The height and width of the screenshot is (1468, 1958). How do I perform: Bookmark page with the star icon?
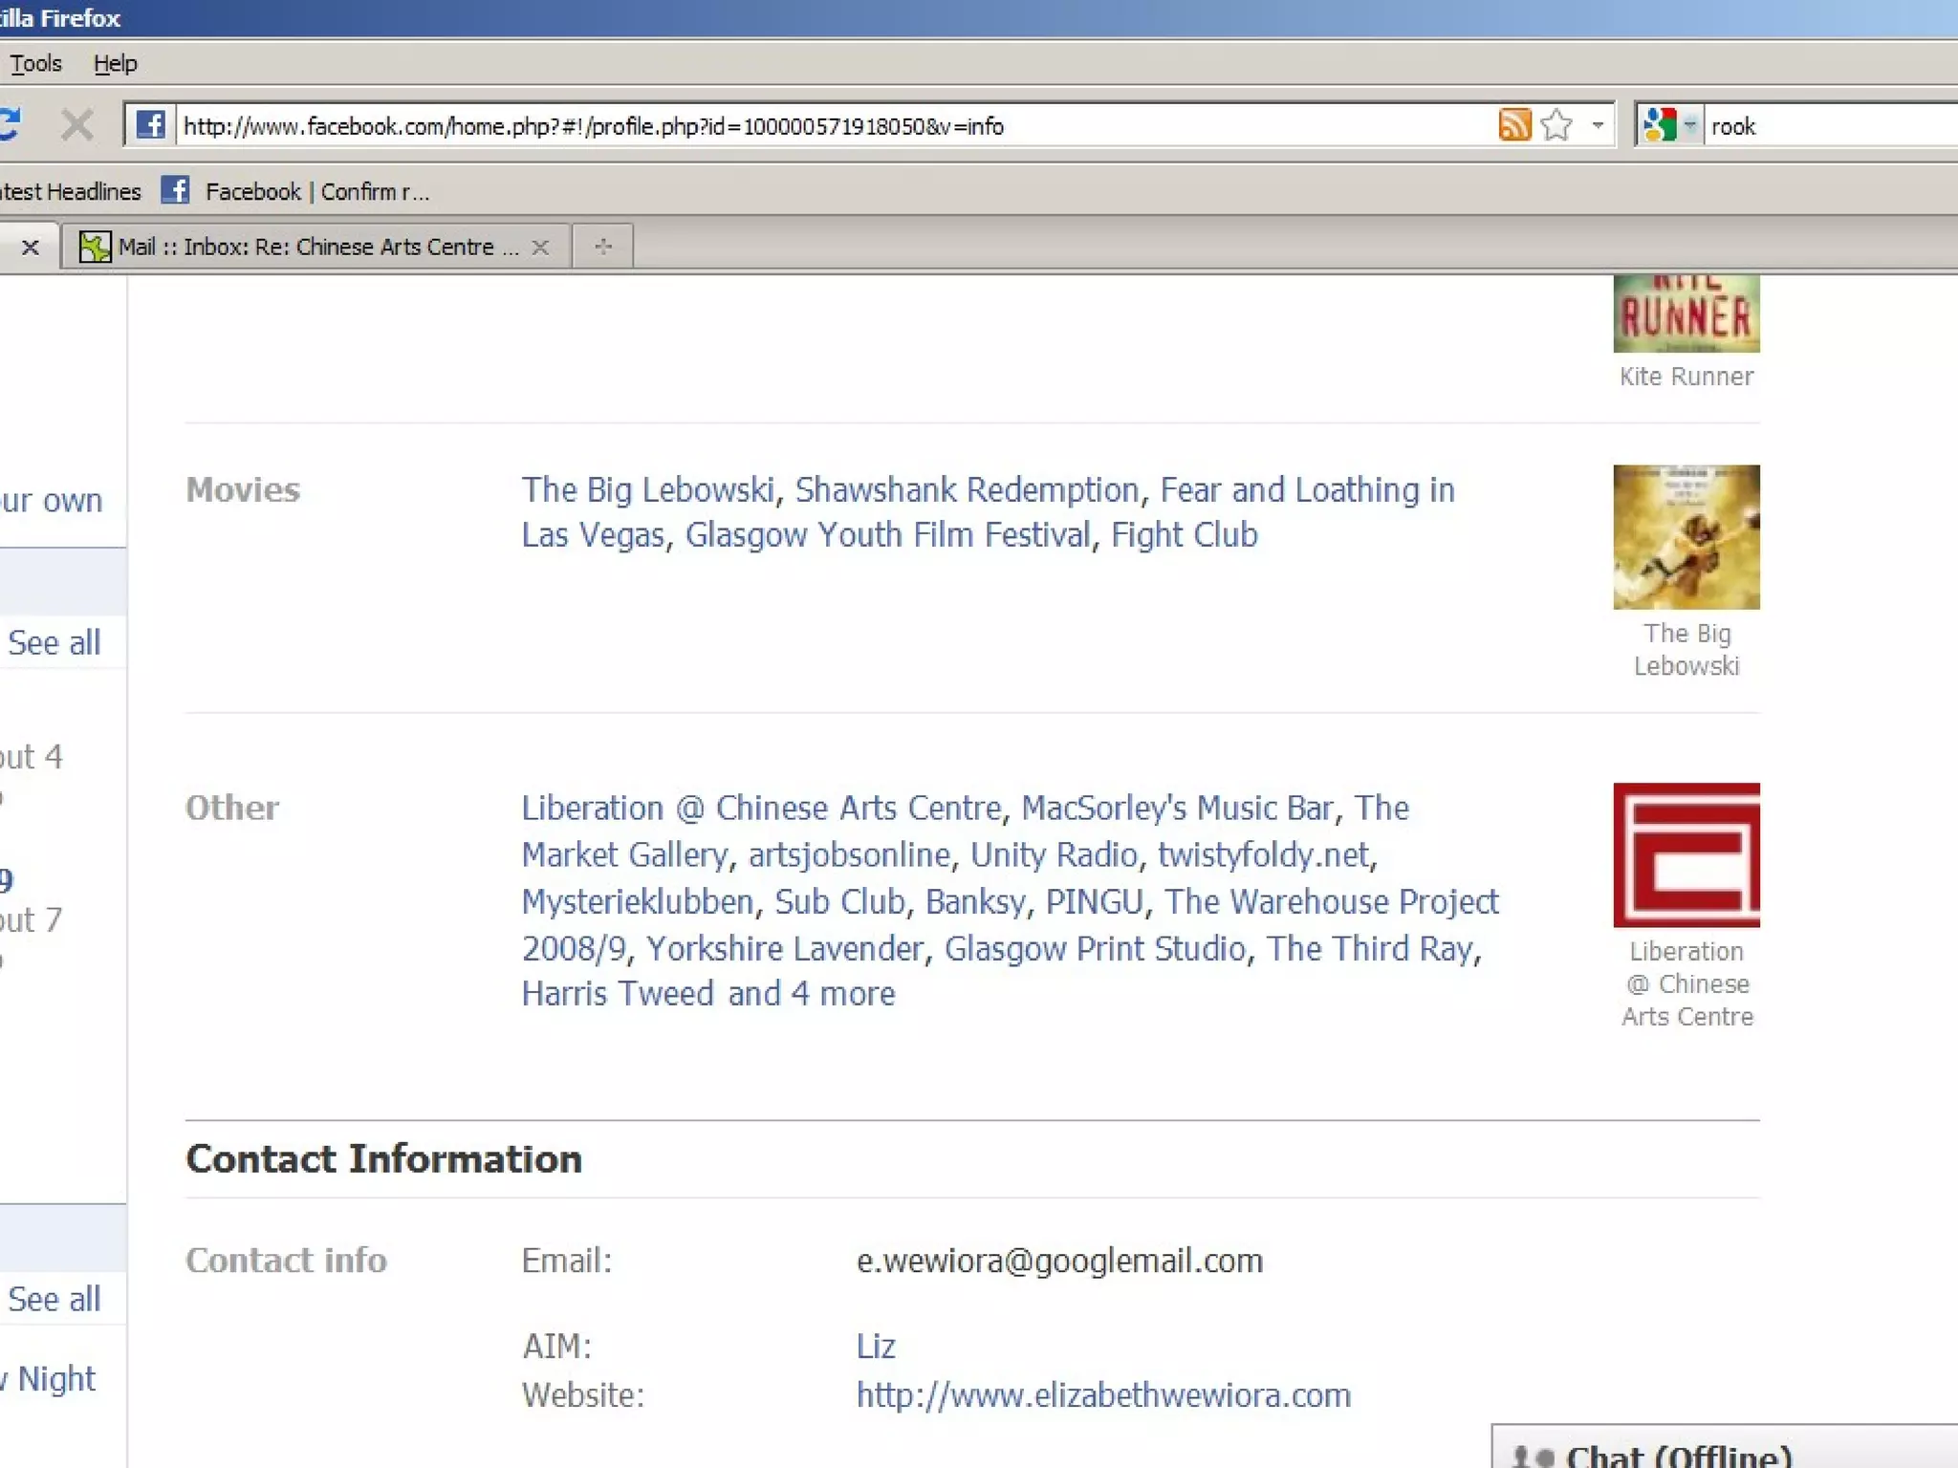[1557, 125]
